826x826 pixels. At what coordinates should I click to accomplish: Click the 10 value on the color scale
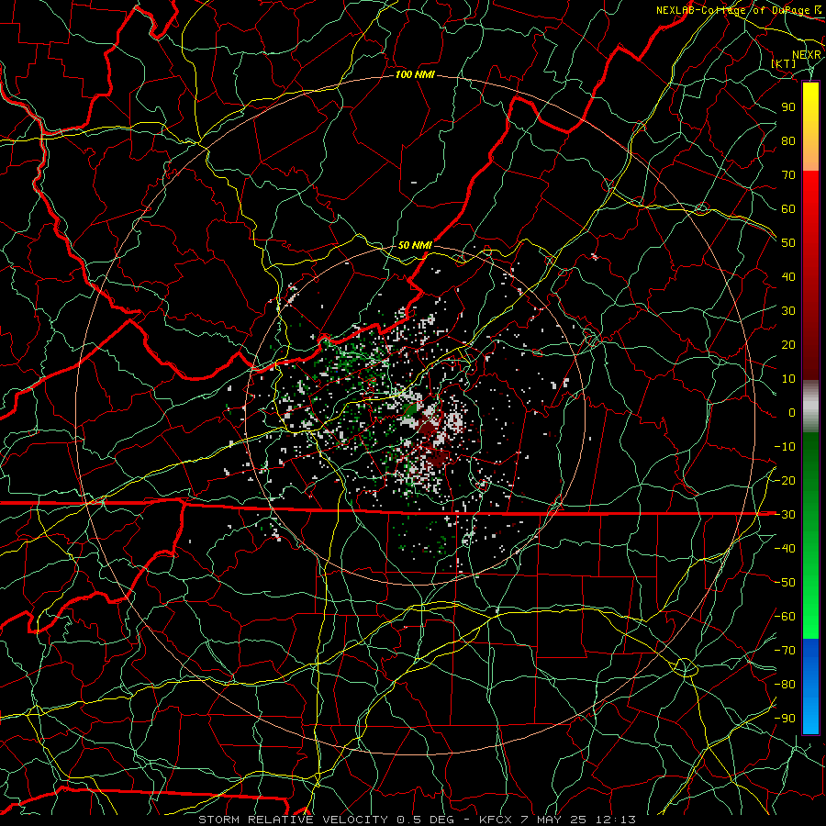788,379
